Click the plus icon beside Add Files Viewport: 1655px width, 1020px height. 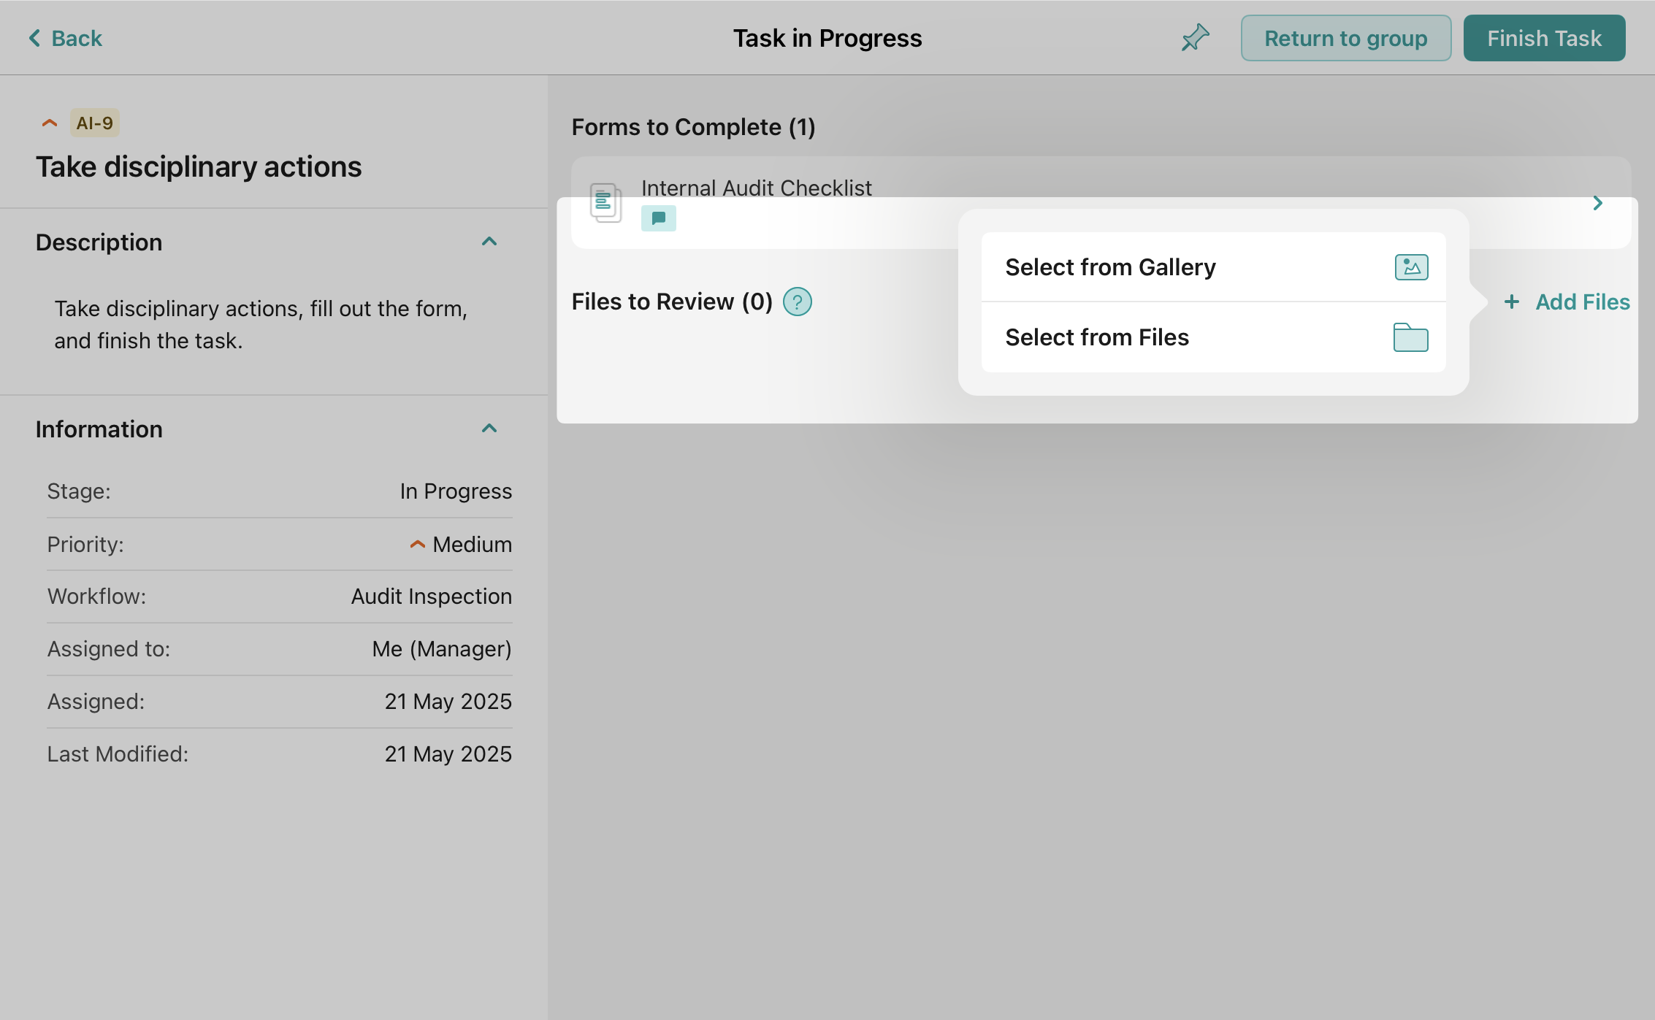[1512, 302]
